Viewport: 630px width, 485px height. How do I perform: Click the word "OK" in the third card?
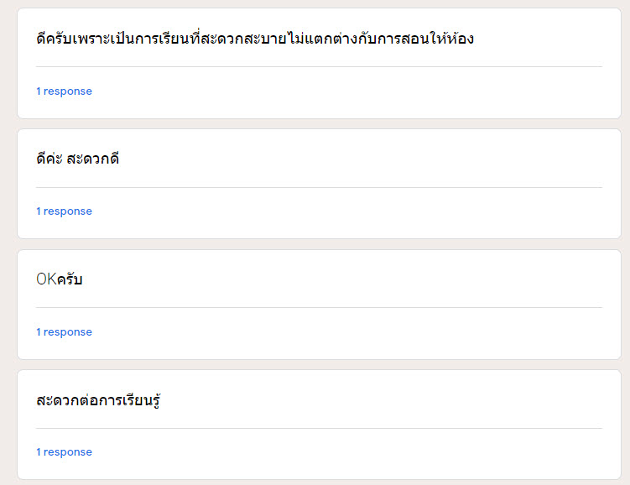46,279
